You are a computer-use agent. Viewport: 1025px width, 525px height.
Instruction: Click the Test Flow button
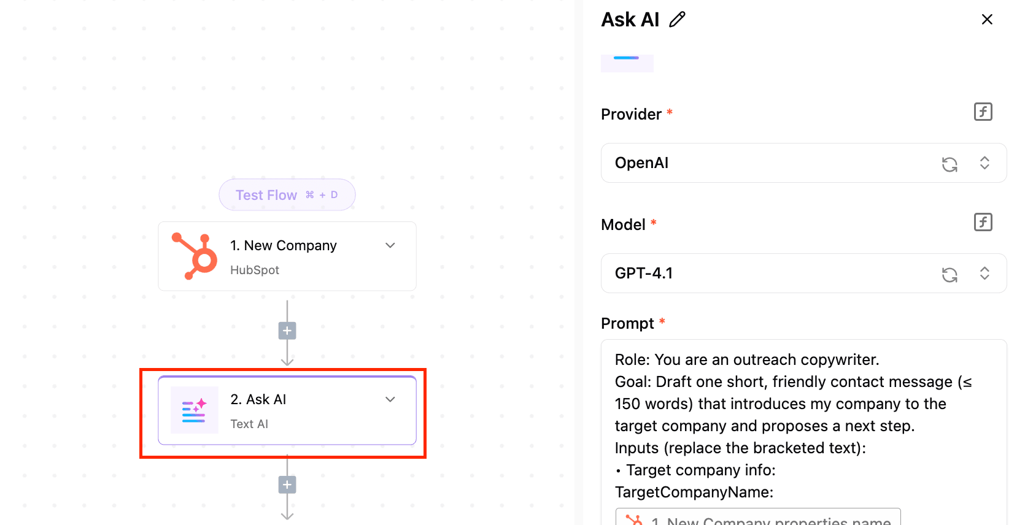click(287, 195)
